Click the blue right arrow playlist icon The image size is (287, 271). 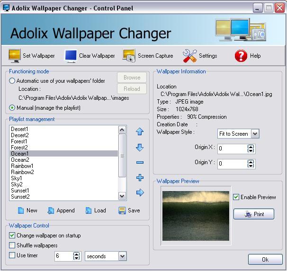[x=140, y=192]
